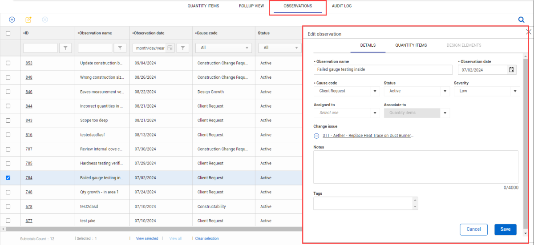This screenshot has height=245, width=534.
Task: Open the Severity dropdown
Action: [x=486, y=91]
